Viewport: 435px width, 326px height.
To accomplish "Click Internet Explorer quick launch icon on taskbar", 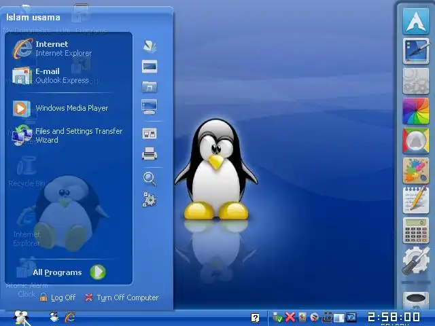I will [70, 317].
